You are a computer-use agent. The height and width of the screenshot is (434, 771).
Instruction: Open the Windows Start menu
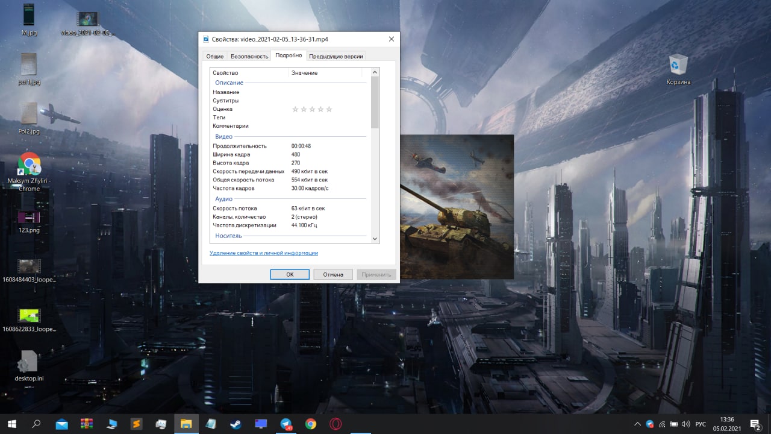click(11, 424)
